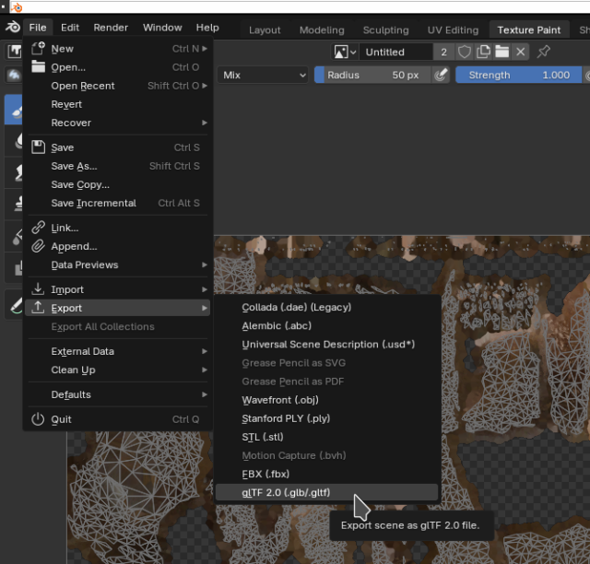The height and width of the screenshot is (564, 590).
Task: Click the File menu header
Action: (38, 28)
